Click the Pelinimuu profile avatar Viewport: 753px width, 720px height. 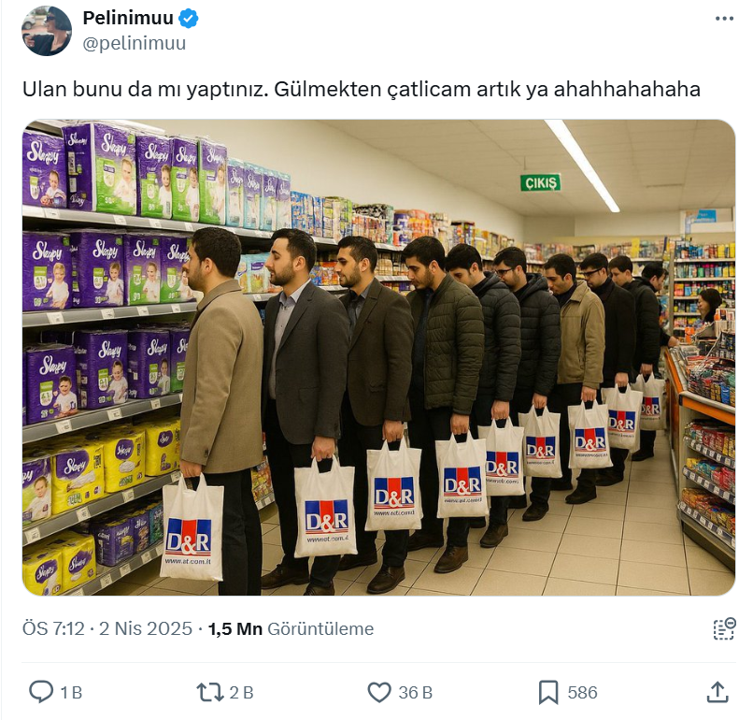tap(47, 31)
